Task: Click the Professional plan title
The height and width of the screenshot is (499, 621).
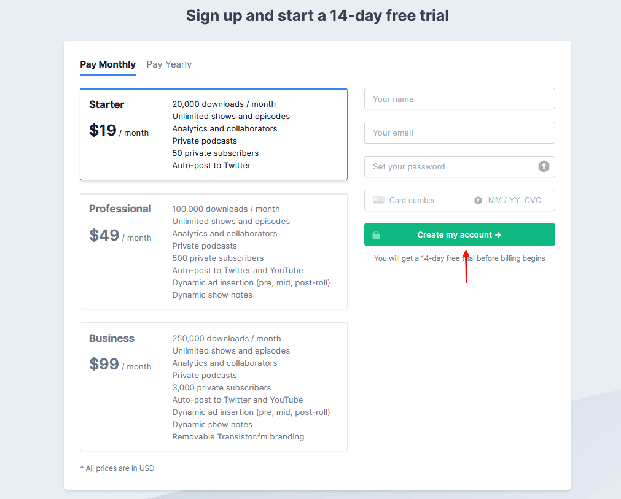Action: click(x=120, y=209)
